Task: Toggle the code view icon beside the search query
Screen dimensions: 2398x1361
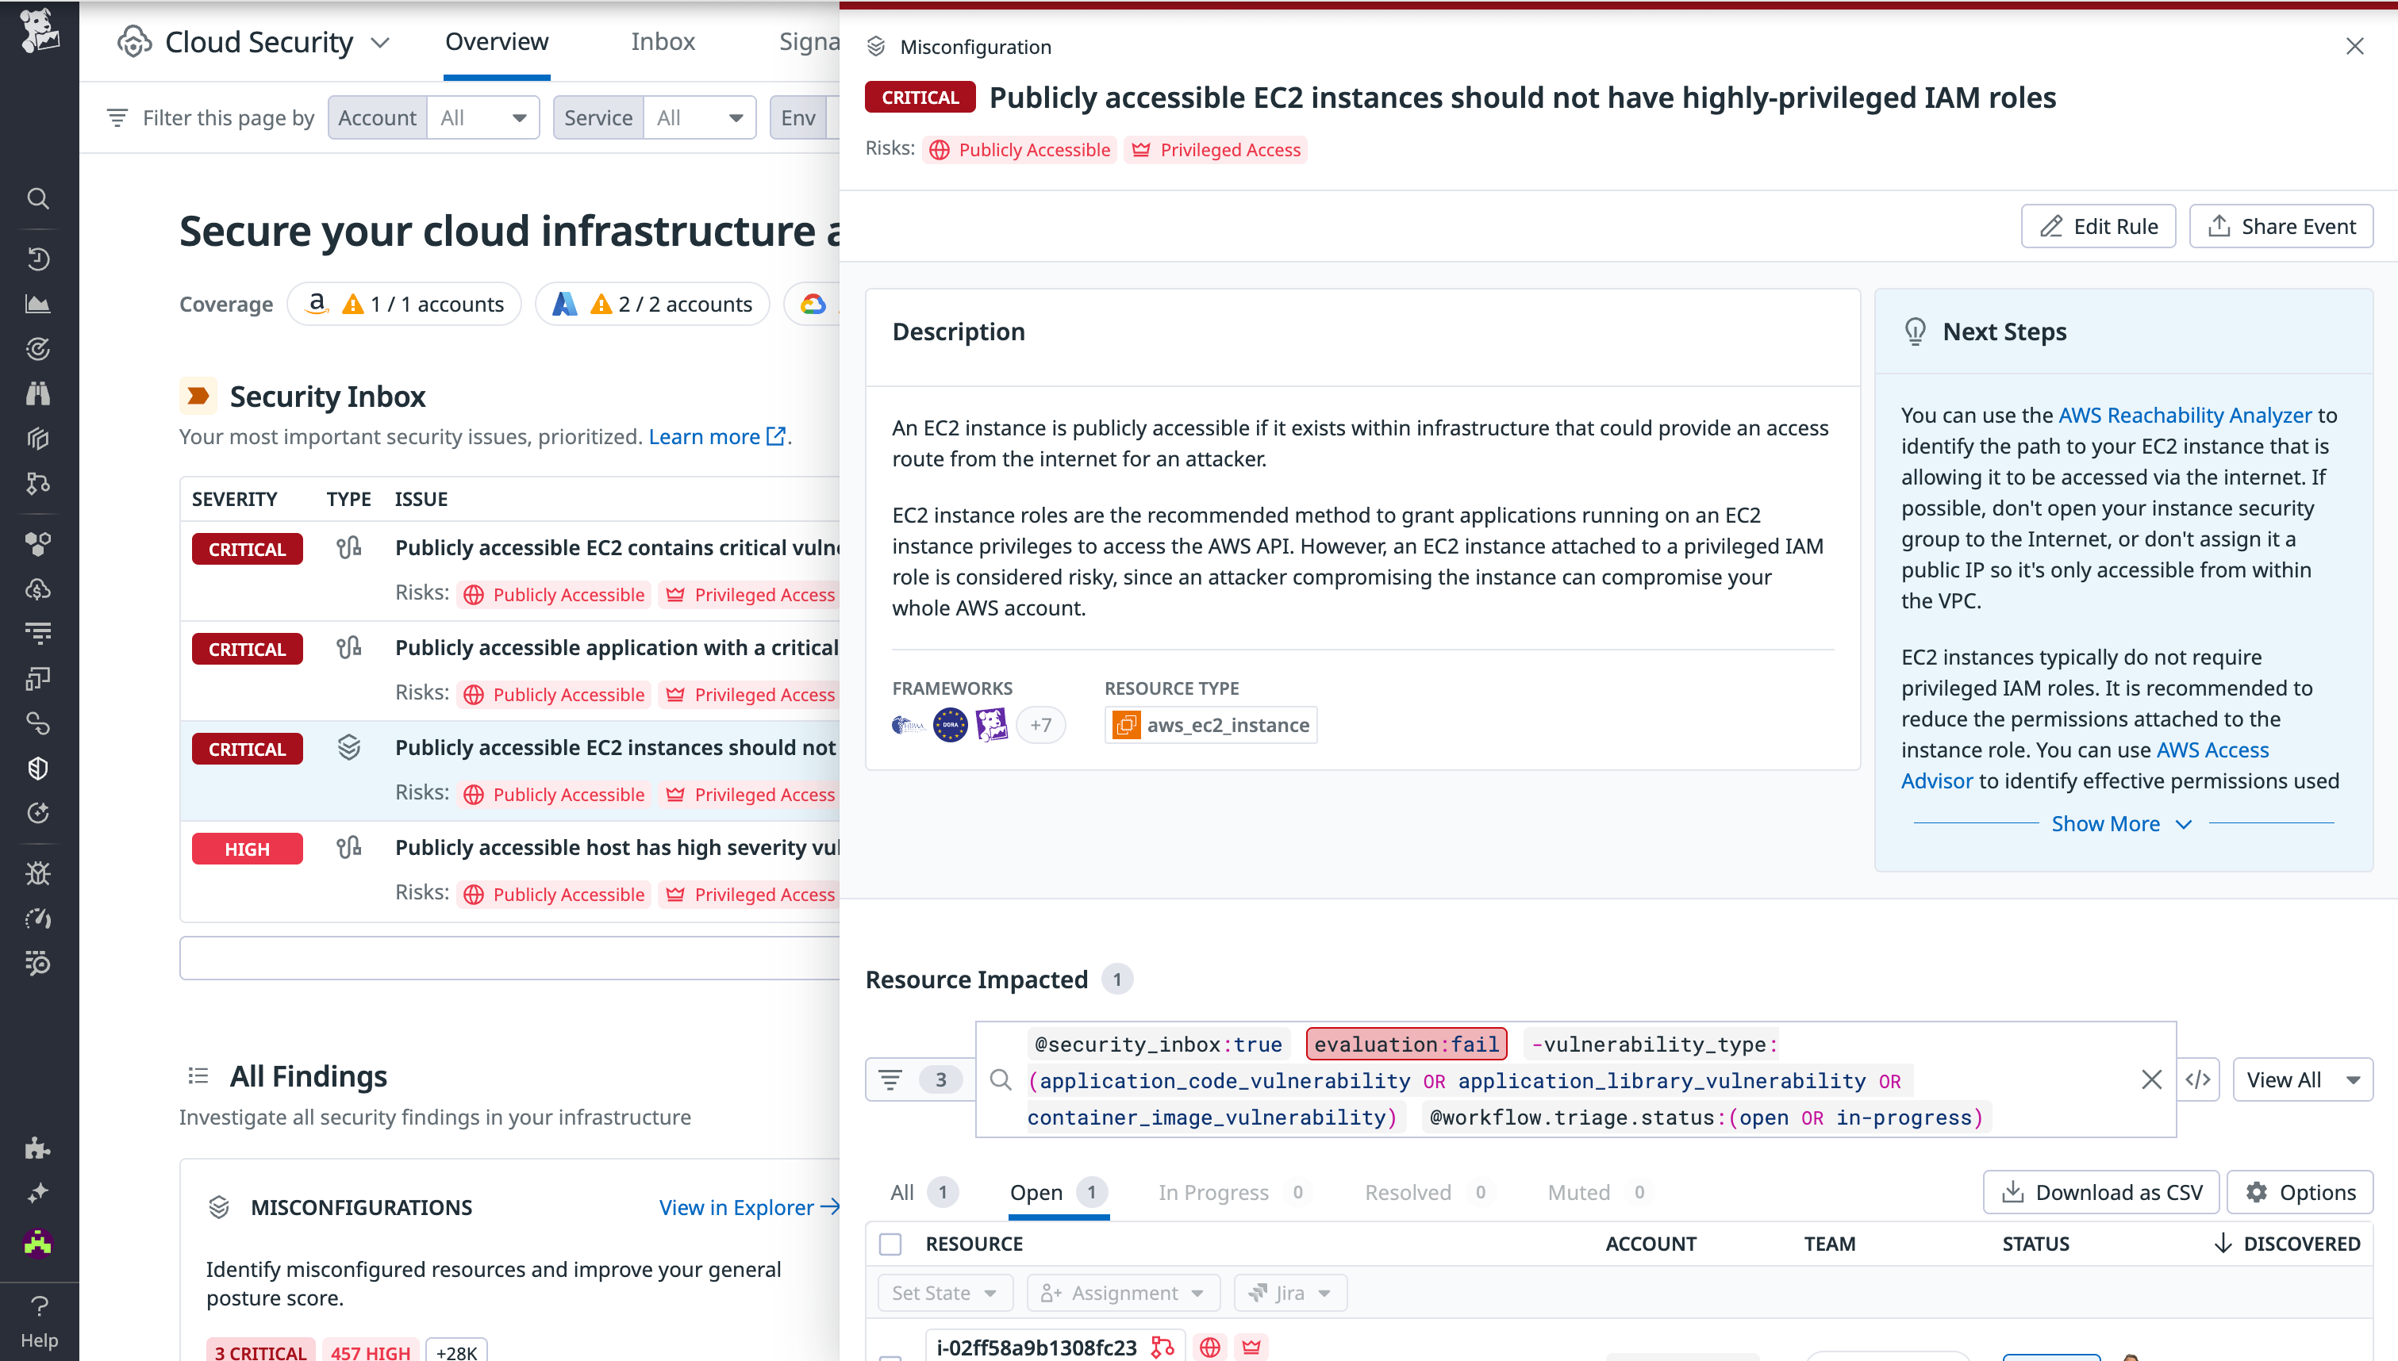Action: click(2199, 1079)
